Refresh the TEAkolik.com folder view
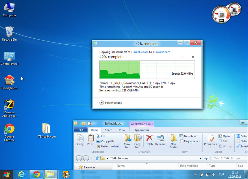This screenshot has width=248, height=179. click(x=206, y=158)
